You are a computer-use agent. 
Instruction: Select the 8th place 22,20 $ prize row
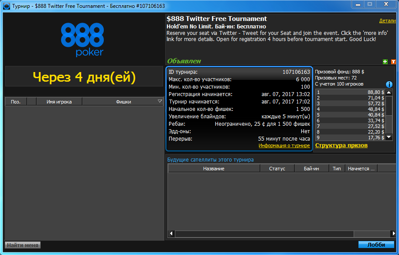pos(351,132)
